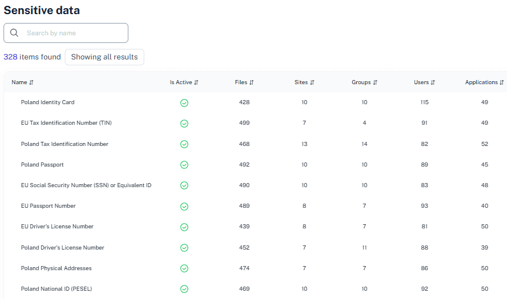Open the Showing all results filter
The image size is (507, 299).
tap(104, 57)
